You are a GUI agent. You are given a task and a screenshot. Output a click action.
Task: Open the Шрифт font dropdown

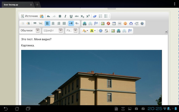pos(53,30)
